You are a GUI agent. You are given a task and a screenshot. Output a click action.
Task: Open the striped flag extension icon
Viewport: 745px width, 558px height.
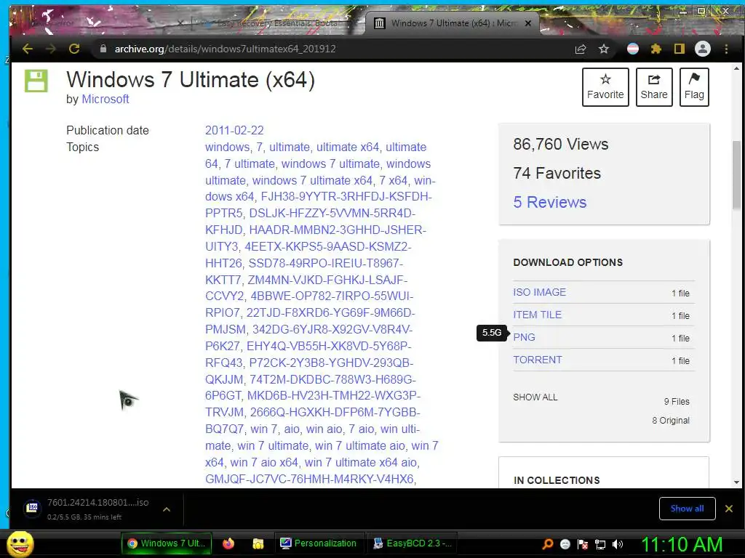[633, 49]
